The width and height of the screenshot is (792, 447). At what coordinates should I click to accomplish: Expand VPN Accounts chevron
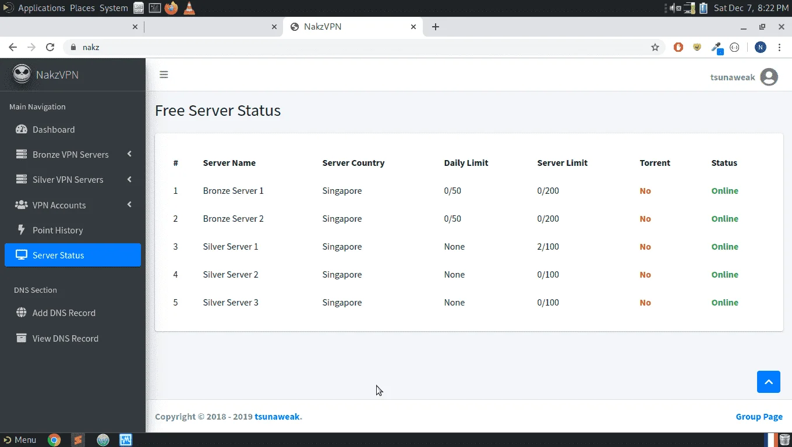[x=129, y=205]
